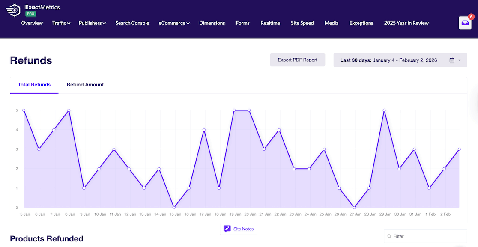Expand the Publishers dropdown
The height and width of the screenshot is (247, 478).
click(x=92, y=23)
